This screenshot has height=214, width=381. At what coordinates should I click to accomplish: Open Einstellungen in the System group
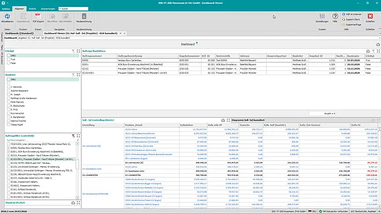[322, 18]
